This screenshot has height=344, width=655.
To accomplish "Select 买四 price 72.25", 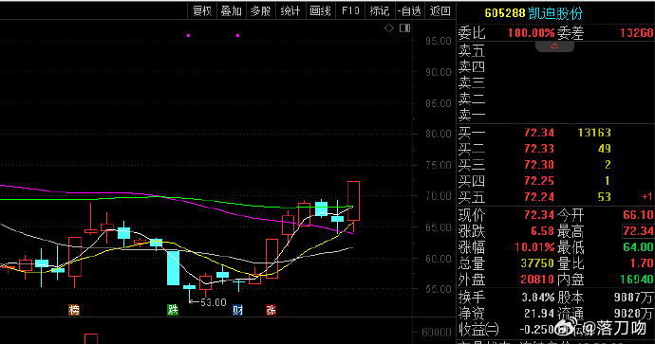I will click(539, 181).
